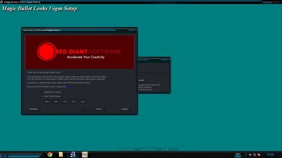Viewport: 282px width, 158px height.
Task: Click the third serial number box
Action: pos(65,101)
